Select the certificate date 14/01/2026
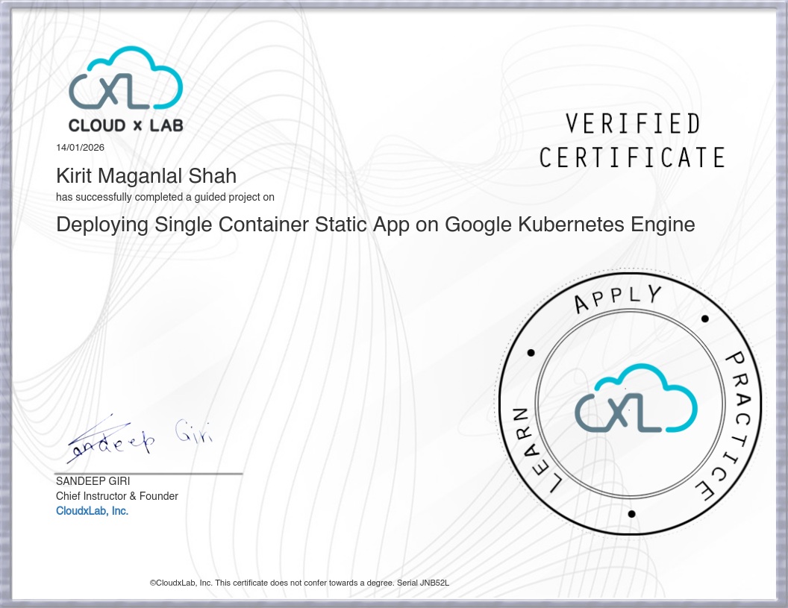 81,147
